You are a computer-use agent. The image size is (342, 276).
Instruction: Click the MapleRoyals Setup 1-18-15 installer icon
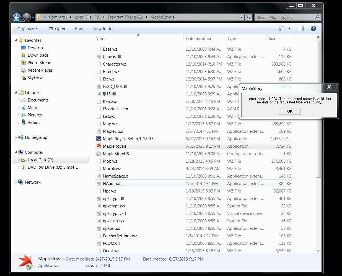tap(99, 139)
